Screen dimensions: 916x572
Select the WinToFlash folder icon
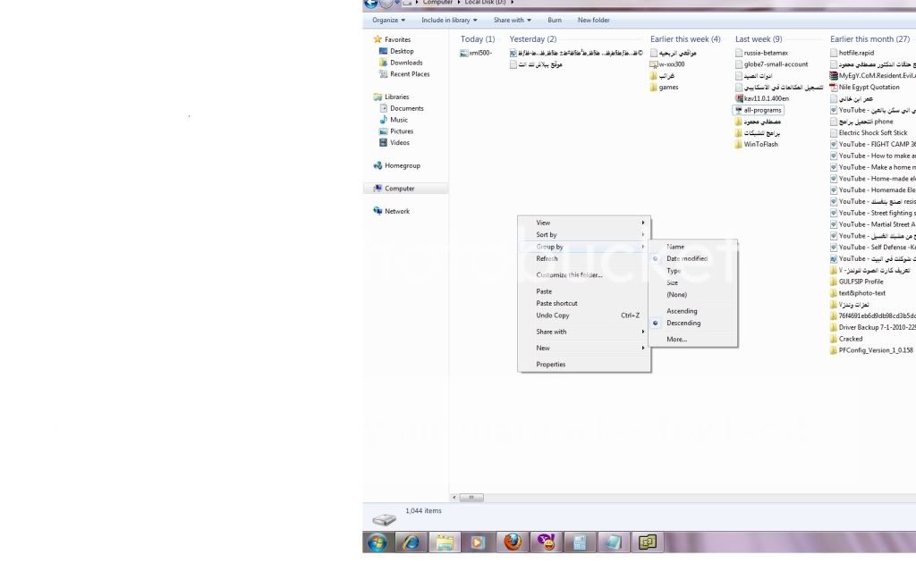point(739,144)
